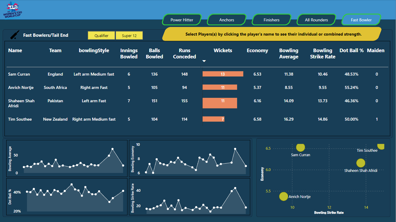Click the Bowling Economy line chart

[x=190, y=159]
